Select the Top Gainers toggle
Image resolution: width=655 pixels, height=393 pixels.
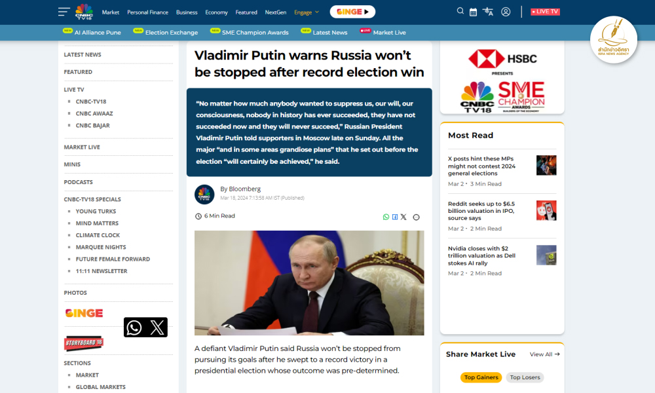point(481,377)
